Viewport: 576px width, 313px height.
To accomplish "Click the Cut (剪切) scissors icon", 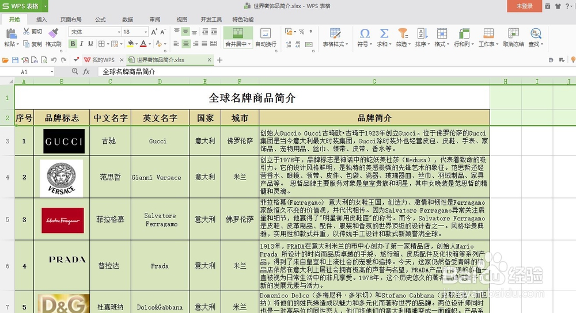I will 26,32.
